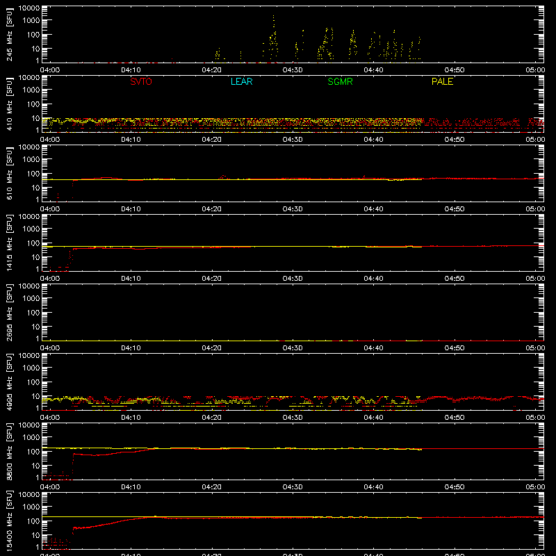The width and height of the screenshot is (556, 556).
Task: Click the 100 tick on the 15400 MHz axis
Action: click(x=33, y=521)
